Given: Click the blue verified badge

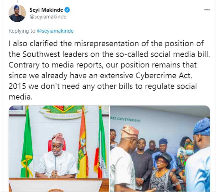Looking at the screenshot, I should [x=67, y=10].
